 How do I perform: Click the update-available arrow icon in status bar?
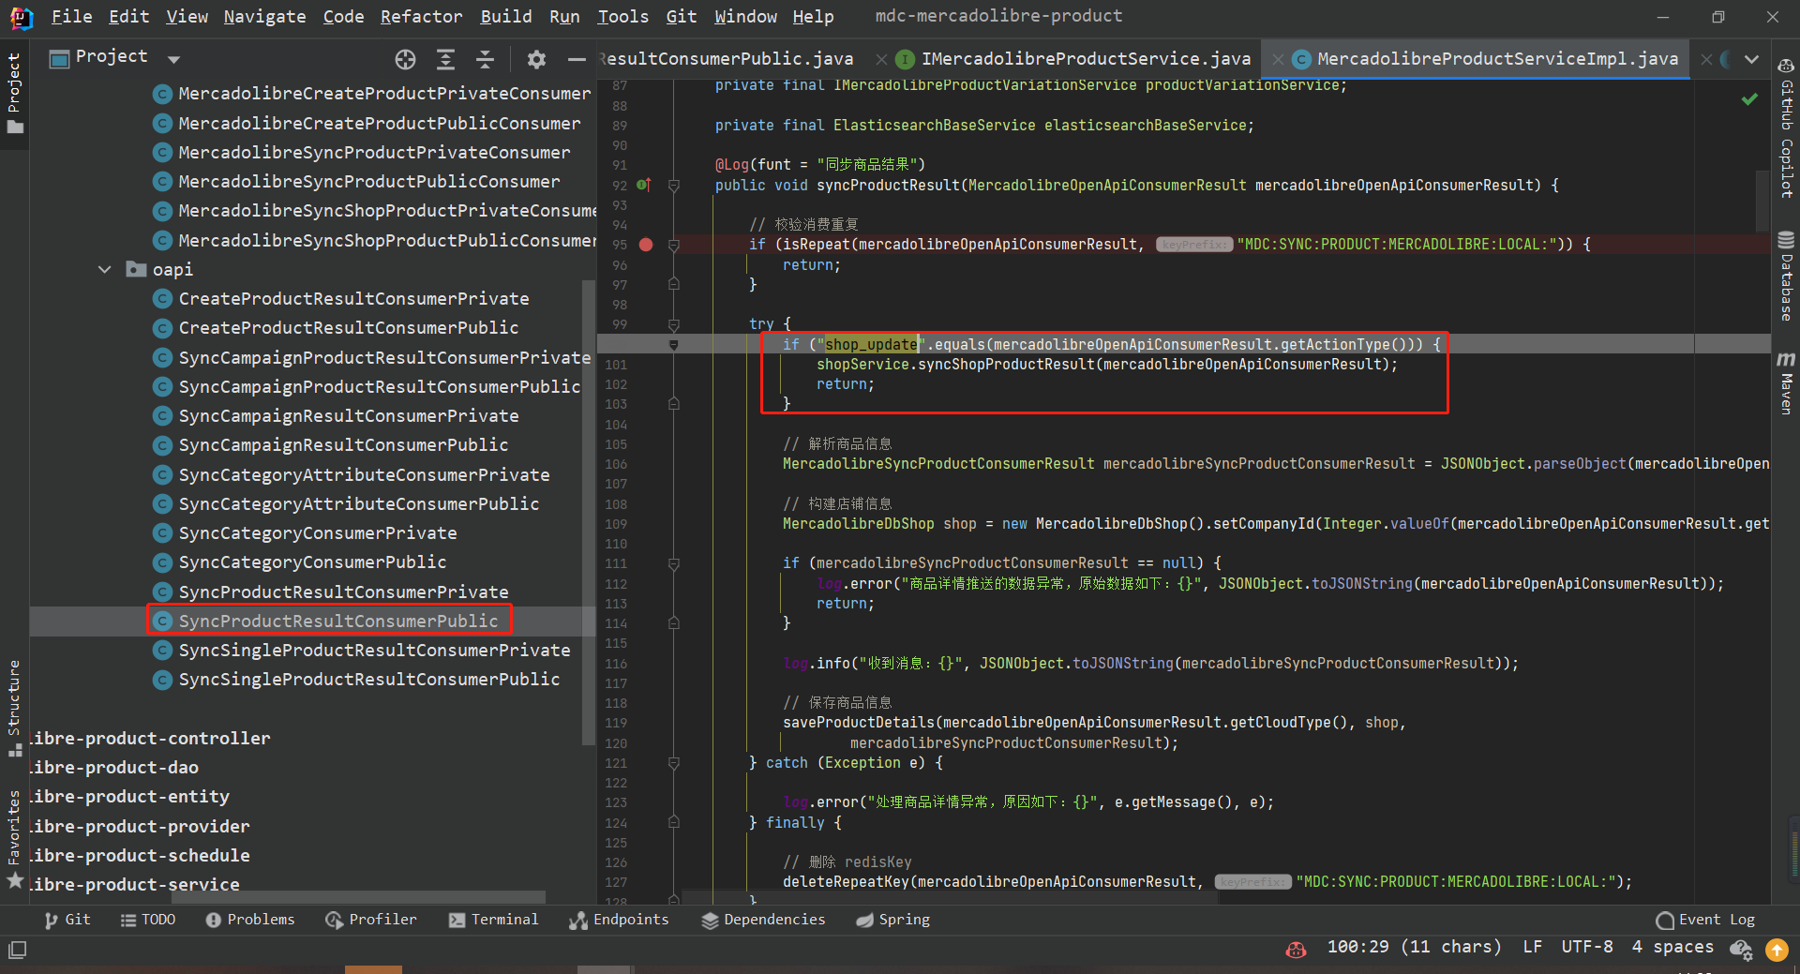click(x=1777, y=950)
